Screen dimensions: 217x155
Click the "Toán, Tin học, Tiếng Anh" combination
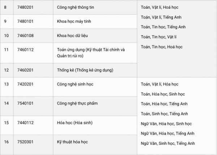[x=163, y=27]
